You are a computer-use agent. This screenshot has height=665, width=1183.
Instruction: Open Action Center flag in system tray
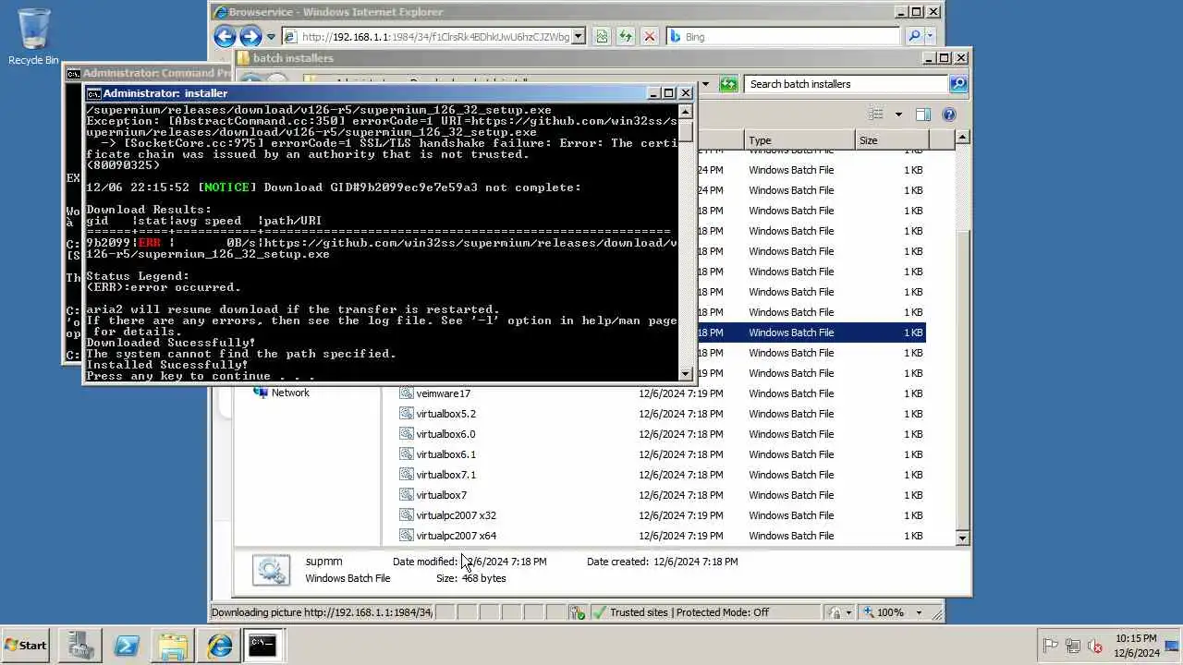(1051, 647)
